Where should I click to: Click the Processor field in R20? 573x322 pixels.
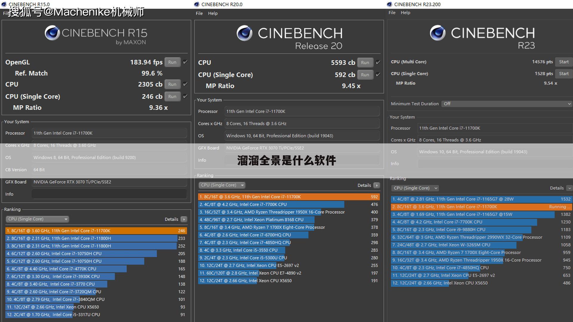click(x=302, y=111)
